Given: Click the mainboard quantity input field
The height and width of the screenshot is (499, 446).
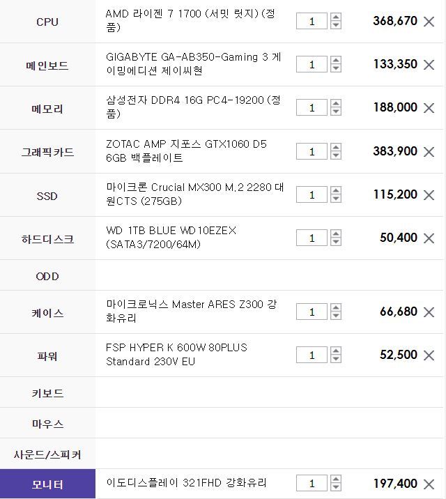Looking at the screenshot, I should [x=312, y=64].
